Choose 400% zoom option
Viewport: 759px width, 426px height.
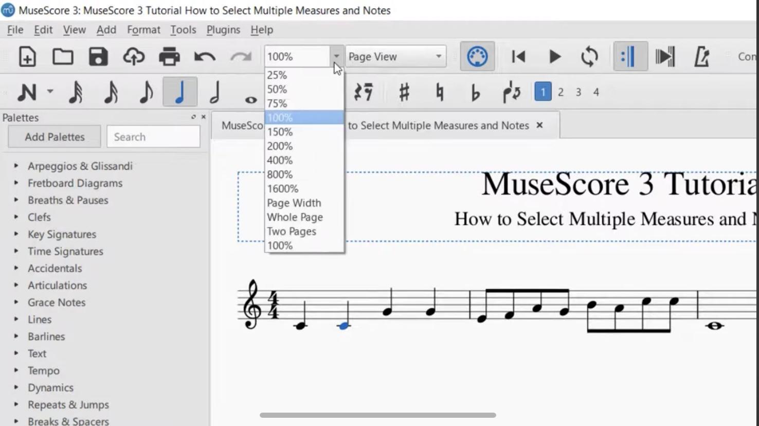304,161
